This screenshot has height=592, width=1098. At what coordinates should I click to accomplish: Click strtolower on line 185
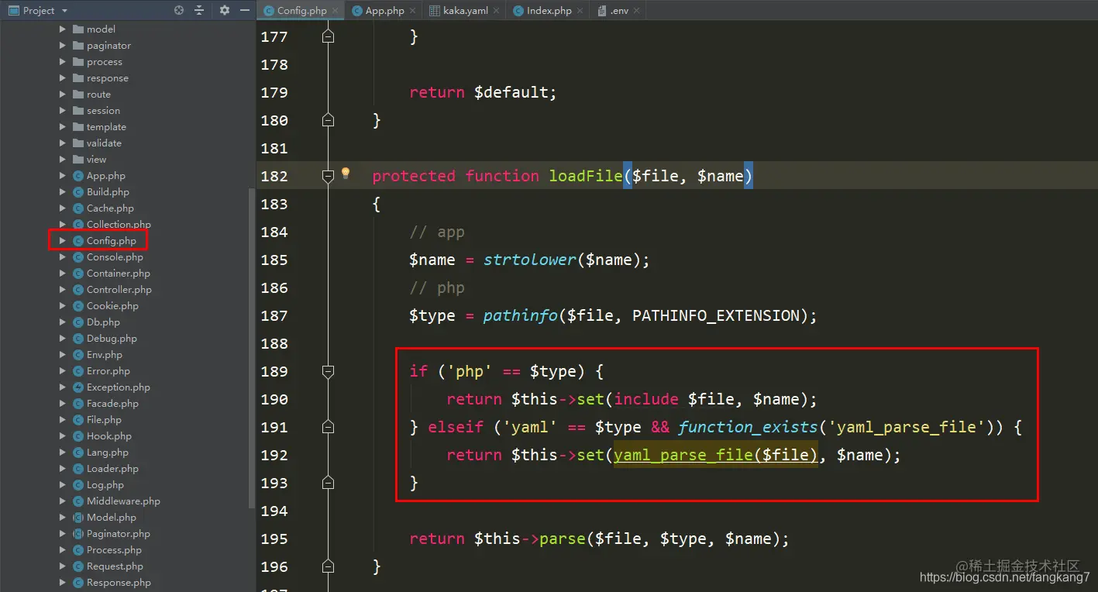click(x=530, y=260)
